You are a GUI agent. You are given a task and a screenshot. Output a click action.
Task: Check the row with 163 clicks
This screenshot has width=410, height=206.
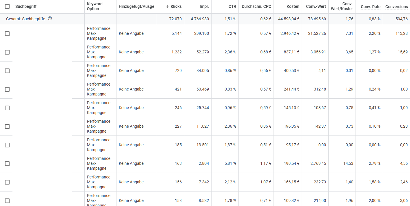[x=7, y=164]
